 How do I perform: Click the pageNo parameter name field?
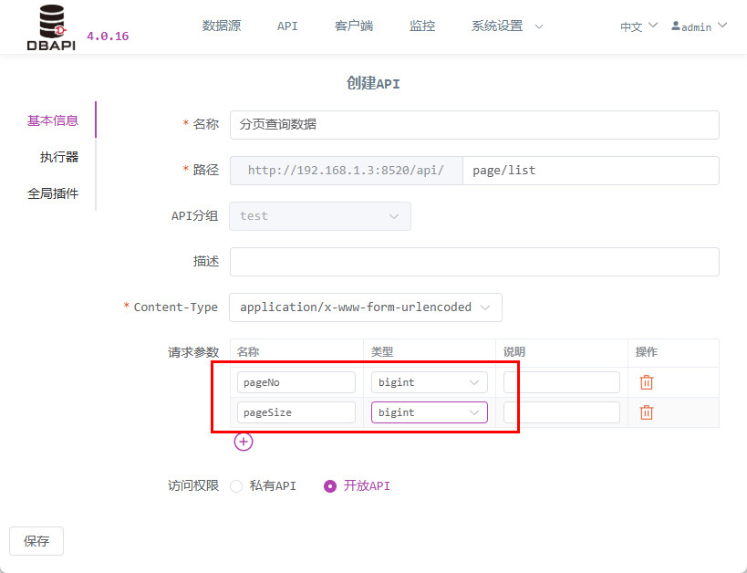296,382
